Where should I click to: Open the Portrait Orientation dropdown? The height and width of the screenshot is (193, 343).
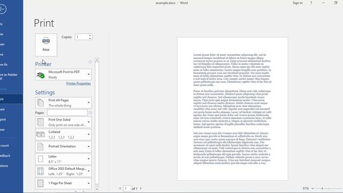63,146
